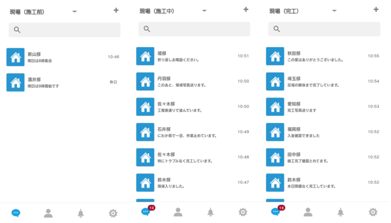The image size is (391, 223).
Task: Tap the settings gear in the 完工 screen
Action: pos(373,212)
